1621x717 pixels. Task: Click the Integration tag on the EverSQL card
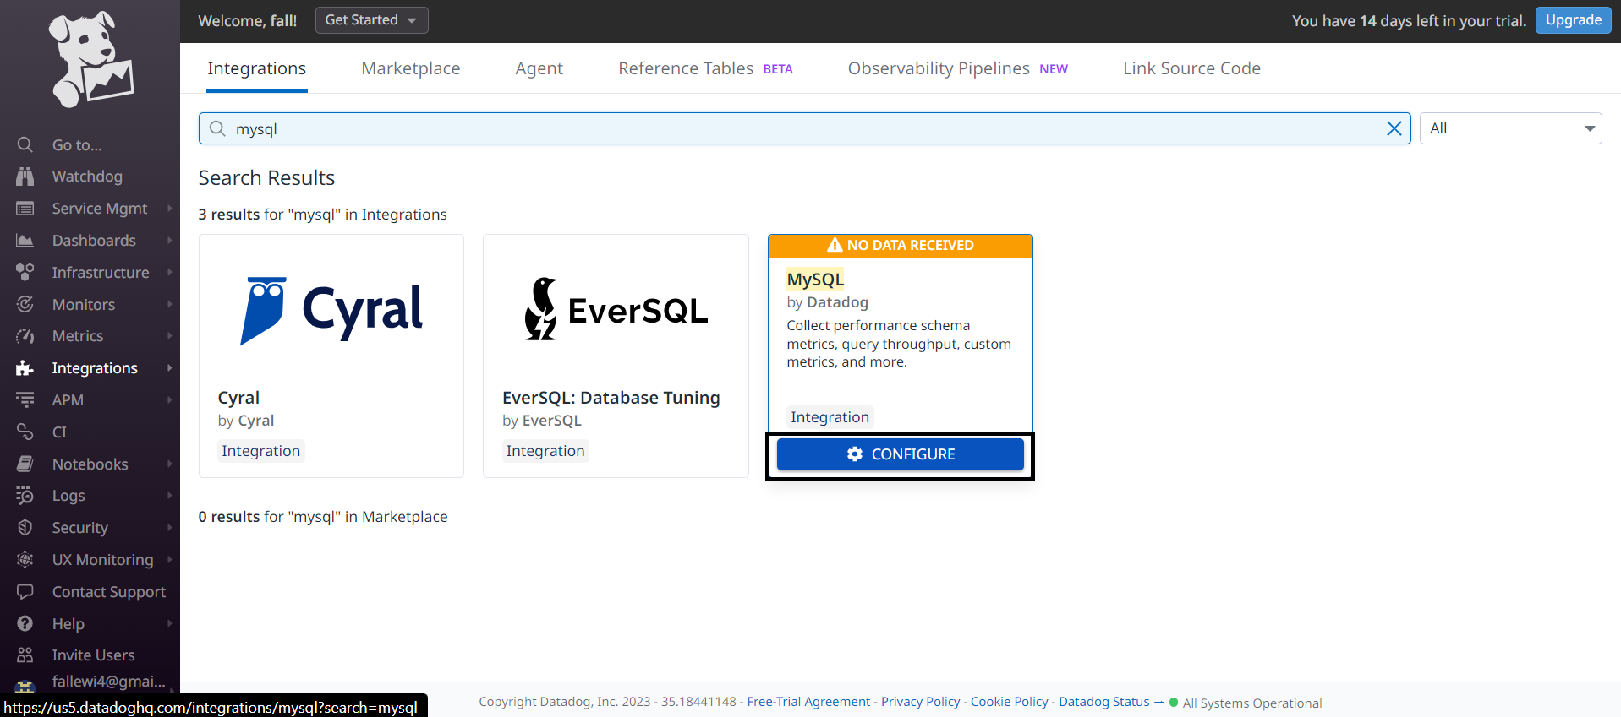click(545, 451)
